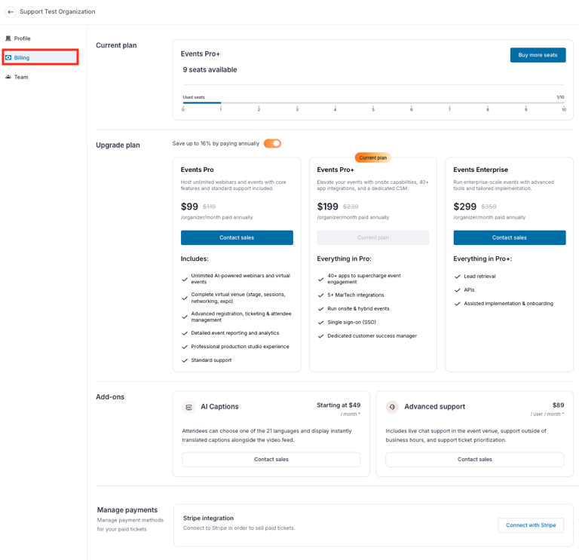Click 5+ MarTech integrations row
The image size is (579, 560).
(x=351, y=295)
